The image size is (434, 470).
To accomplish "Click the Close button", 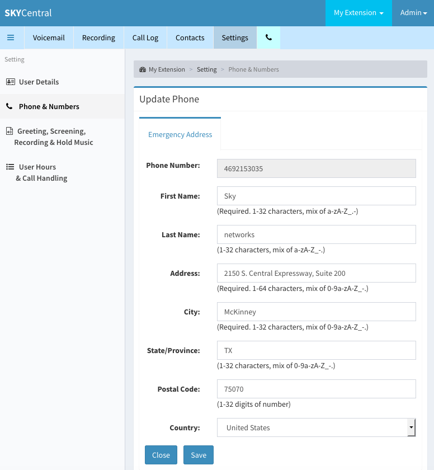I will [161, 455].
